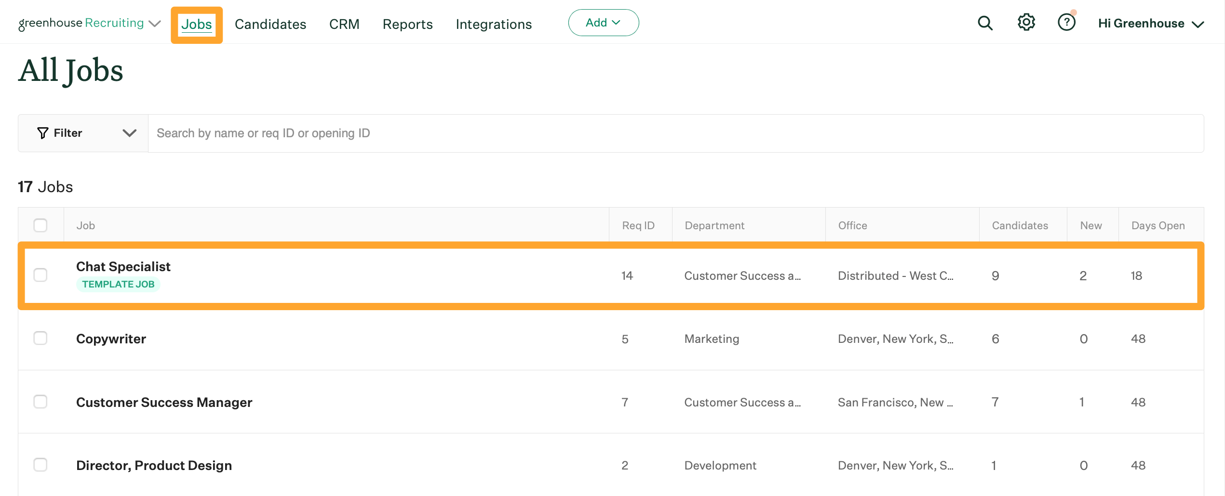Viewport: 1225px width, 496px height.
Task: Open the Hi Greenhouse account menu
Action: [x=1152, y=23]
